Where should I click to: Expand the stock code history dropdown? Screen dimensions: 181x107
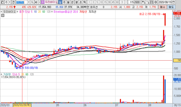(29, 2)
